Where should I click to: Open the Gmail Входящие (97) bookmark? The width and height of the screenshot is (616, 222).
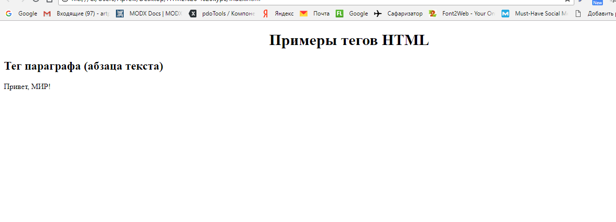[x=77, y=14]
